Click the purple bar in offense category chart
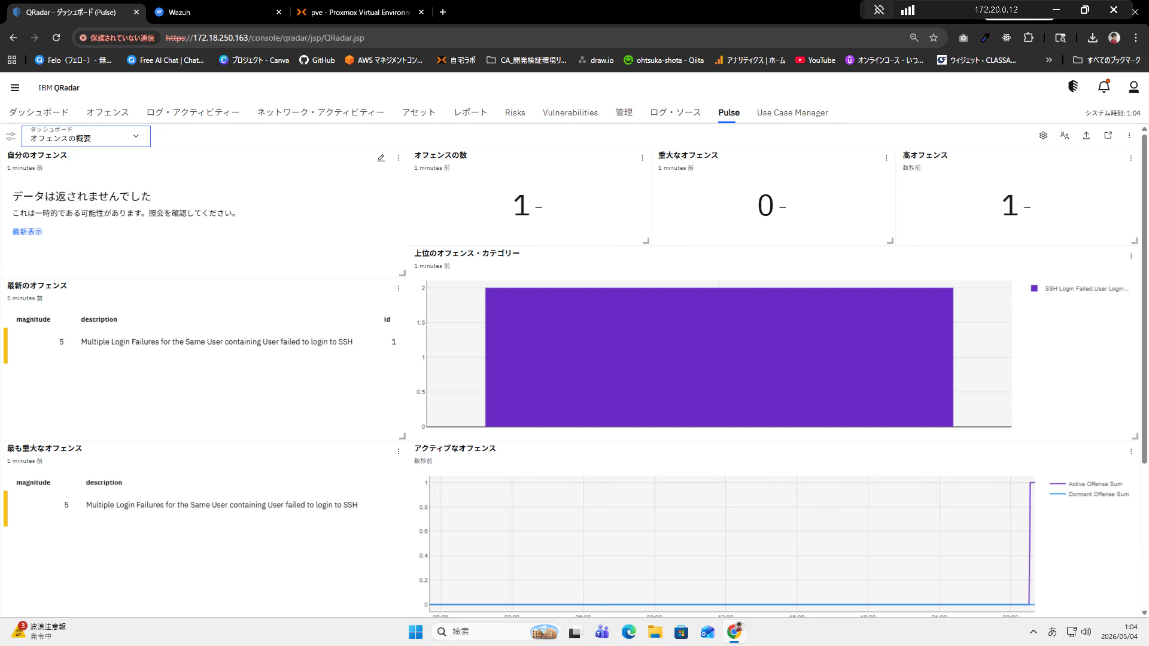The height and width of the screenshot is (646, 1149). click(719, 357)
